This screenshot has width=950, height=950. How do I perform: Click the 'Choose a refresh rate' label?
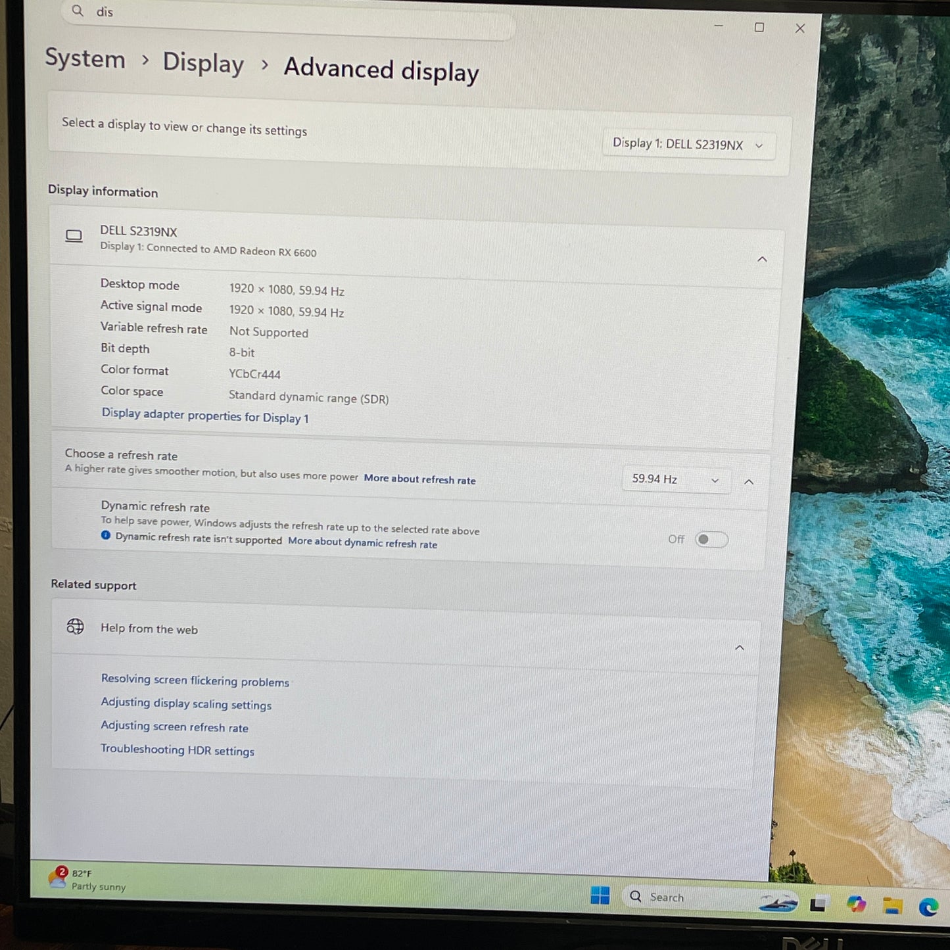121,455
